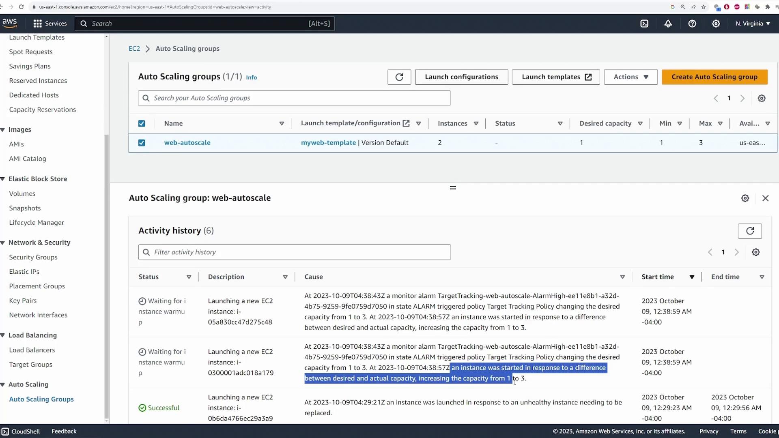Collapse the Elastic Block Store section
Image resolution: width=779 pixels, height=438 pixels.
pyautogui.click(x=3, y=179)
